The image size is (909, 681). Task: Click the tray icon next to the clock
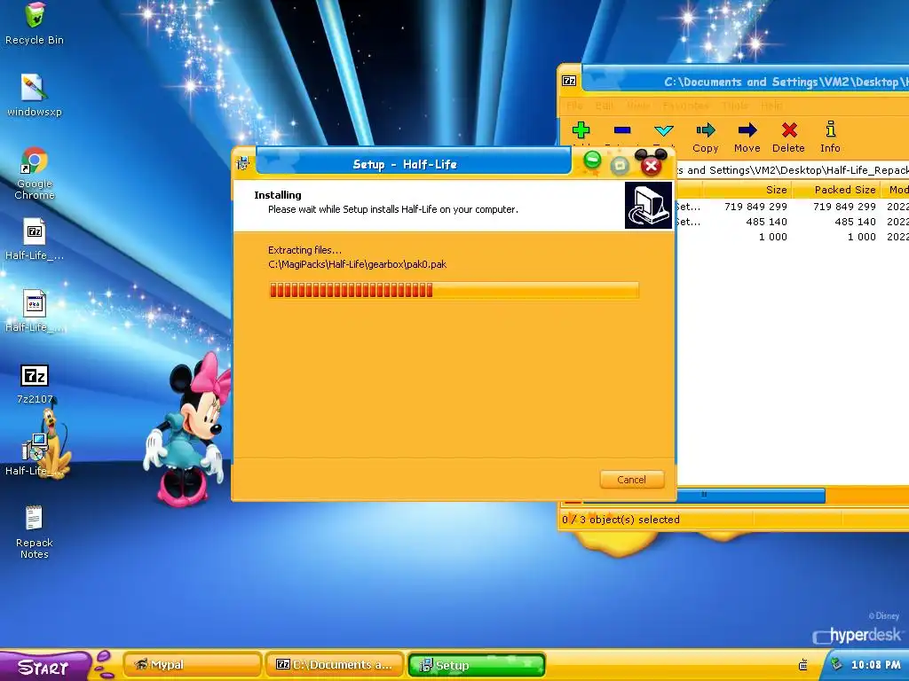click(836, 664)
